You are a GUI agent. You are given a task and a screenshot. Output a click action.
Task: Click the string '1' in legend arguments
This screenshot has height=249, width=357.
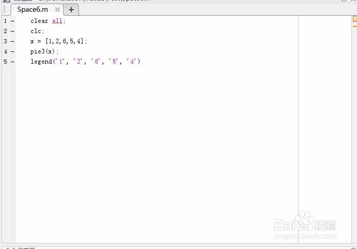coord(60,62)
